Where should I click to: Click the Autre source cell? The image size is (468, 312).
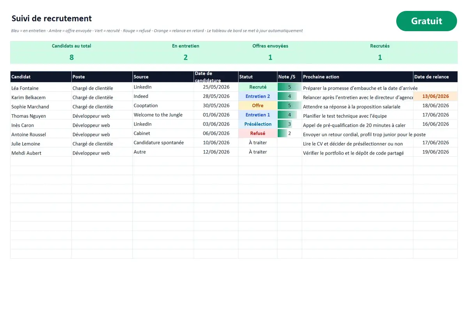point(163,152)
